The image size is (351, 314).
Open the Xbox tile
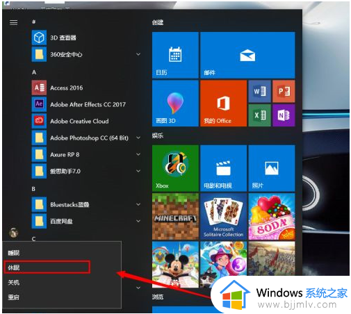point(175,168)
